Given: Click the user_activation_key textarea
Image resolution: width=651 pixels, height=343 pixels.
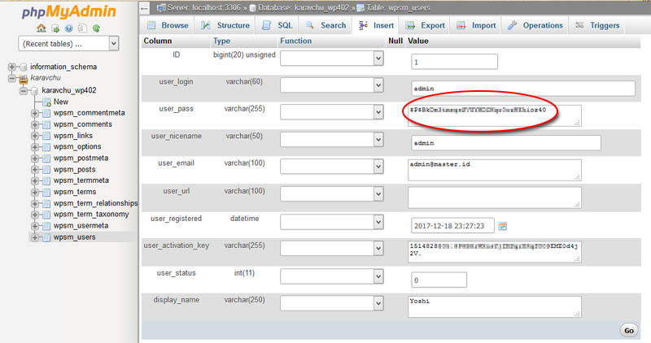Looking at the screenshot, I should coord(495,252).
